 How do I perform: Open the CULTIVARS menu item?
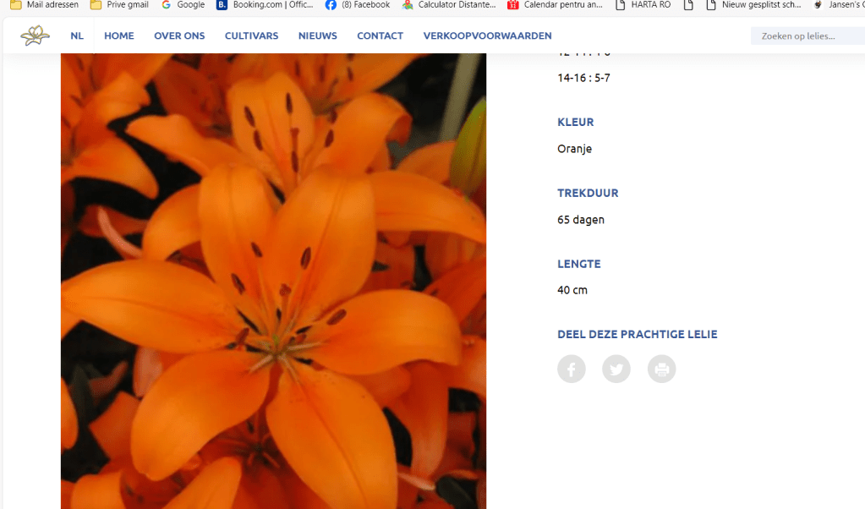(251, 36)
